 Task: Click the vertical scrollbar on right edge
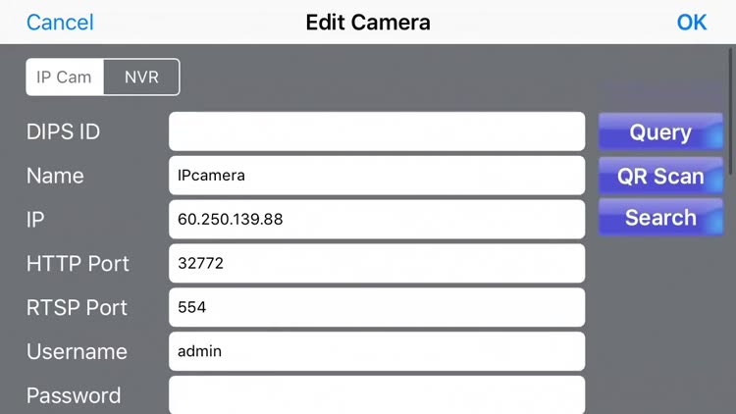point(731,88)
